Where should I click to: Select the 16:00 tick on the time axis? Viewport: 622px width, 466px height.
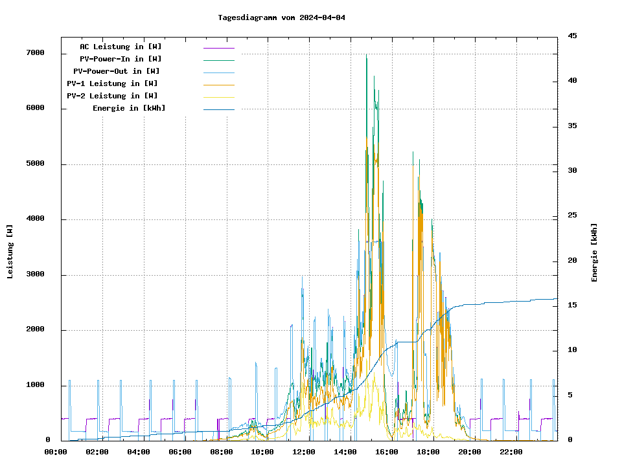[x=387, y=452]
